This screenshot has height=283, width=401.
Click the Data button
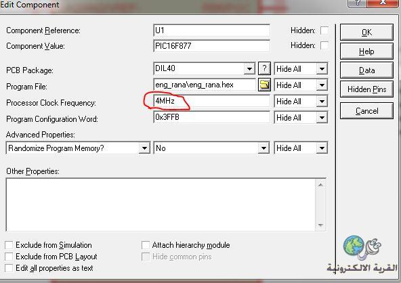[366, 70]
